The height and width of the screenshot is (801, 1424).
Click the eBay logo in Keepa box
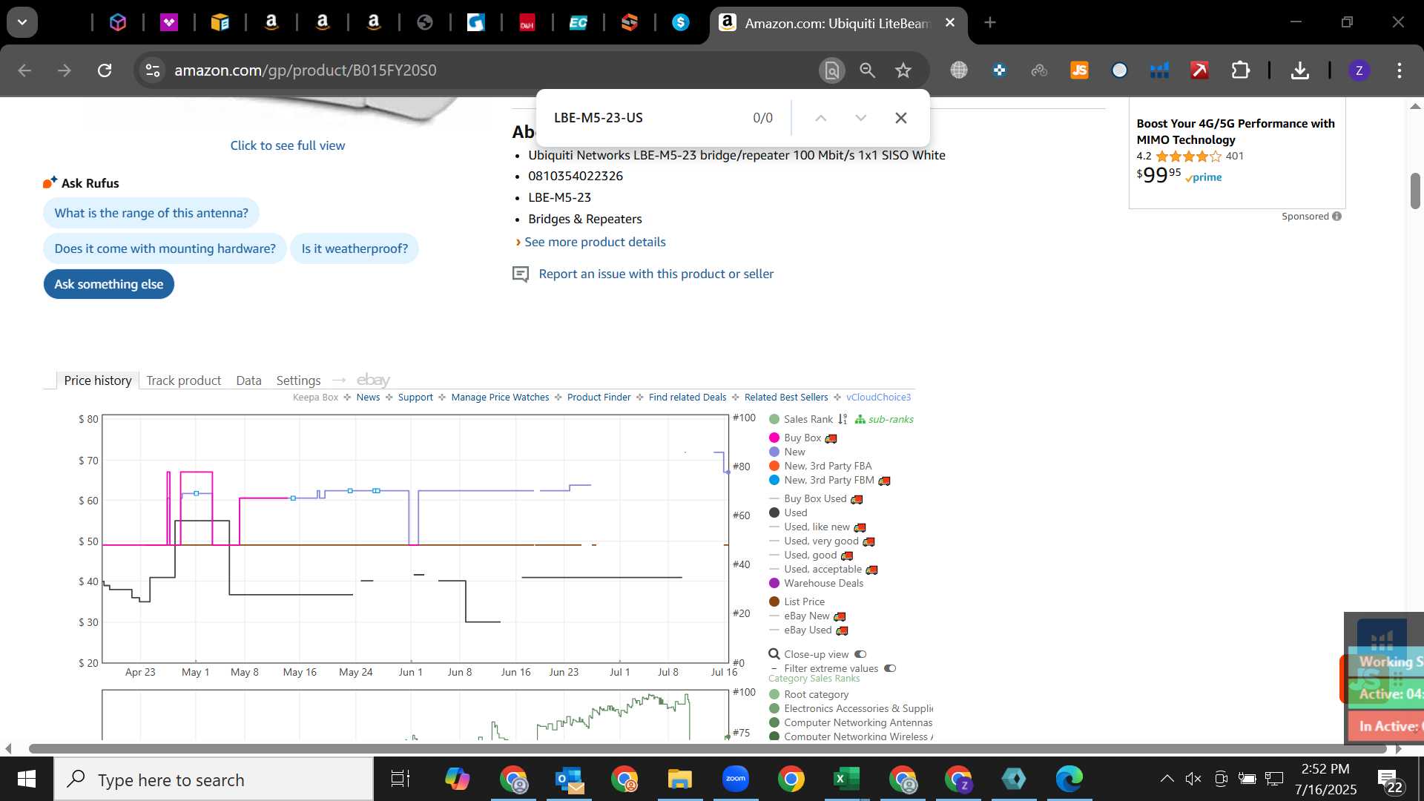tap(373, 380)
